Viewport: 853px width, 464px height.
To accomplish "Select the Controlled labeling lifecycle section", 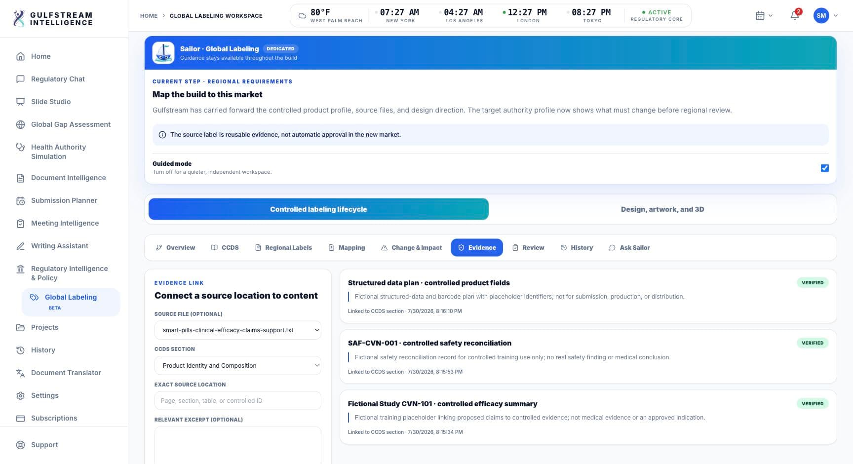I will click(318, 209).
